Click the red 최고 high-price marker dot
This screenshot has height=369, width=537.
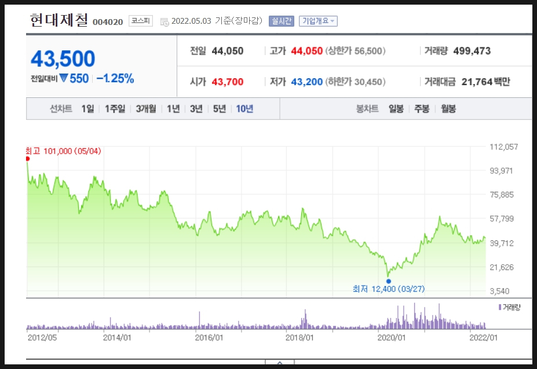coord(28,159)
